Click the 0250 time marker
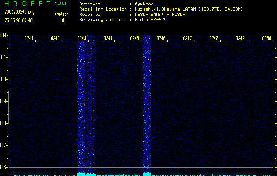277x176 pixels. [x=266, y=38]
